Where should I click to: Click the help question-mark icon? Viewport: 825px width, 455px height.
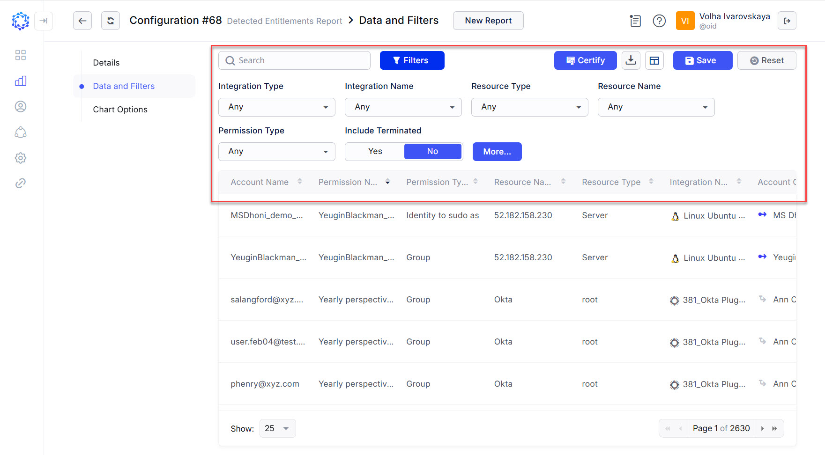point(659,21)
